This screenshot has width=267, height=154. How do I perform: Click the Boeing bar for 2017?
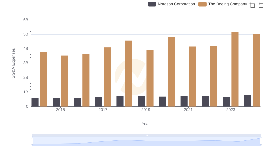click(107, 77)
